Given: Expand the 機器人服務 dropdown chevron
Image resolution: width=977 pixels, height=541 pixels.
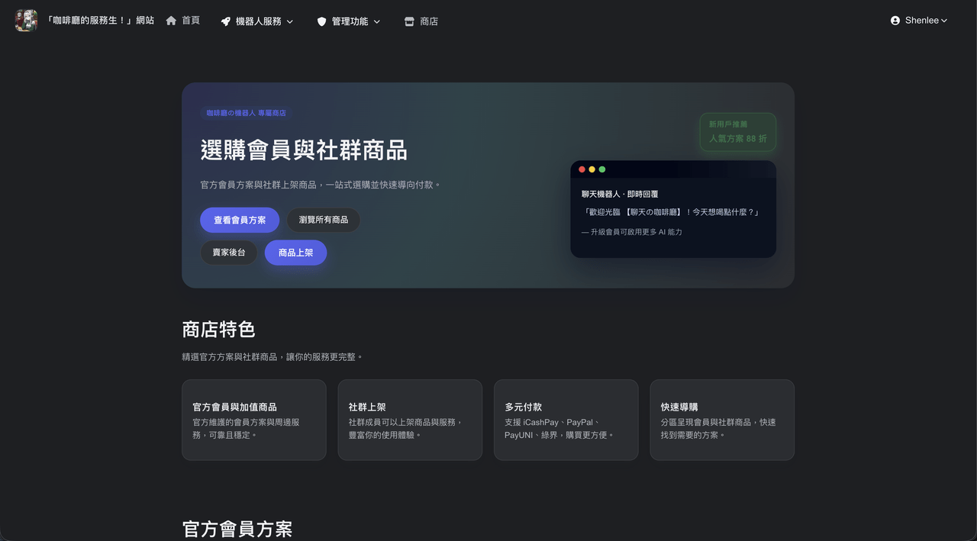Looking at the screenshot, I should coord(290,22).
